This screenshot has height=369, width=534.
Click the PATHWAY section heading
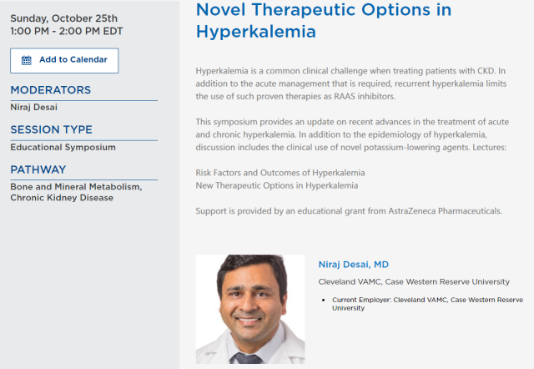pyautogui.click(x=38, y=169)
